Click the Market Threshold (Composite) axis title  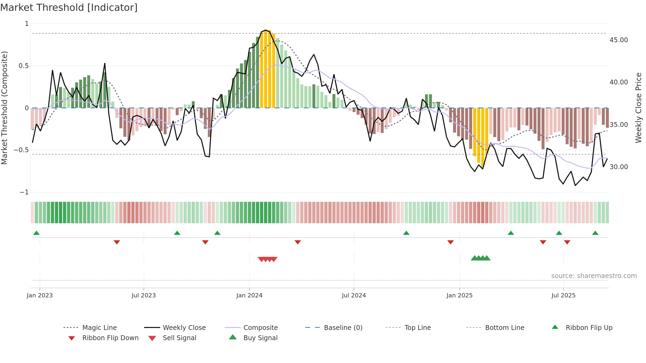tap(4, 108)
